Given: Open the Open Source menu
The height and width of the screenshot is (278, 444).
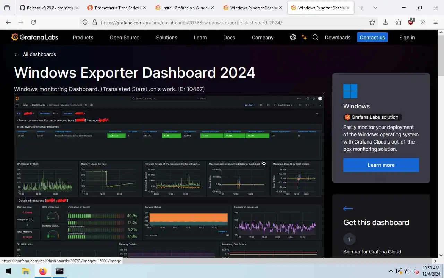Looking at the screenshot, I should [125, 38].
